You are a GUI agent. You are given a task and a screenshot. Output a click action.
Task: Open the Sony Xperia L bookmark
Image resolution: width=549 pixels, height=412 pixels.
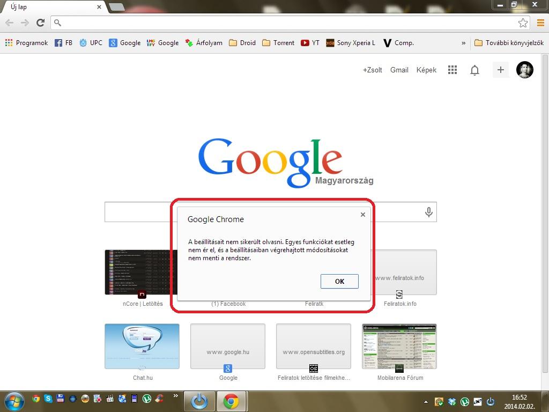click(351, 43)
